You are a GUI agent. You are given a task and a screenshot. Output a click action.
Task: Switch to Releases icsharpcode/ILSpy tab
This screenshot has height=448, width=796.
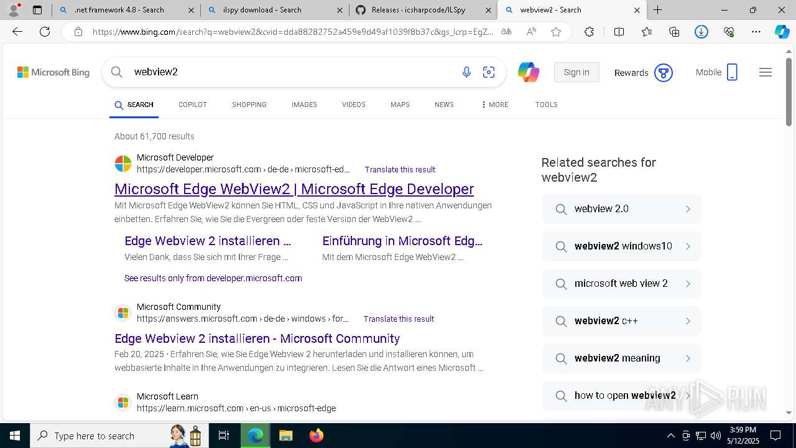[x=423, y=10]
